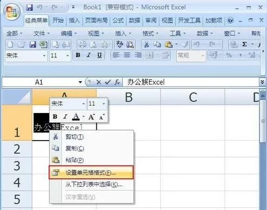Click the formula bar text 办公族Excel
The width and height of the screenshot is (267, 210).
146,82
